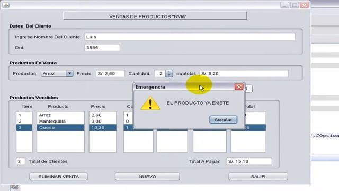The height and width of the screenshot is (191, 339).
Task: Click the Java icon in the window title bar
Action: (x=6, y=5)
